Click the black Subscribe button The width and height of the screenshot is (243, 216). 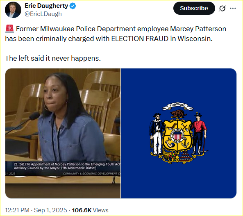click(194, 8)
